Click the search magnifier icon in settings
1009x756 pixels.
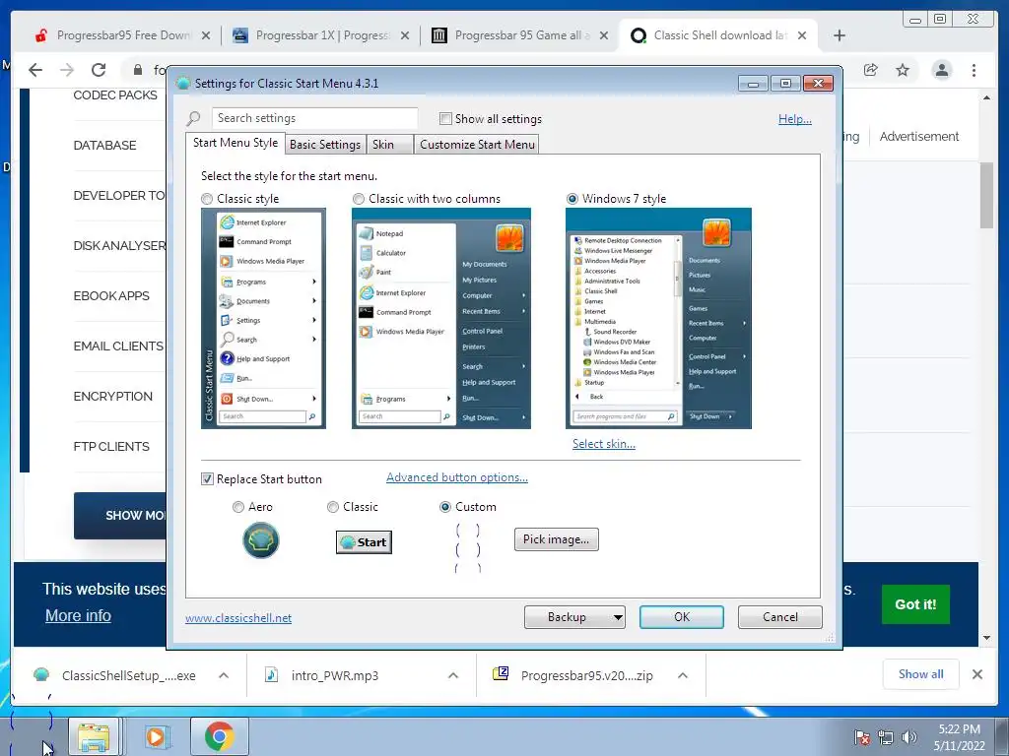[x=193, y=119]
